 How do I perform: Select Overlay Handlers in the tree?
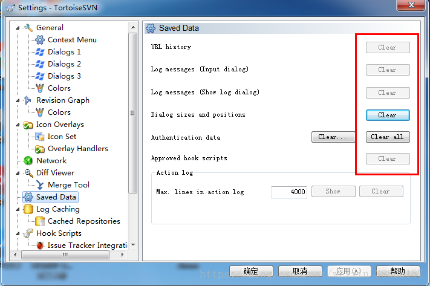78,149
